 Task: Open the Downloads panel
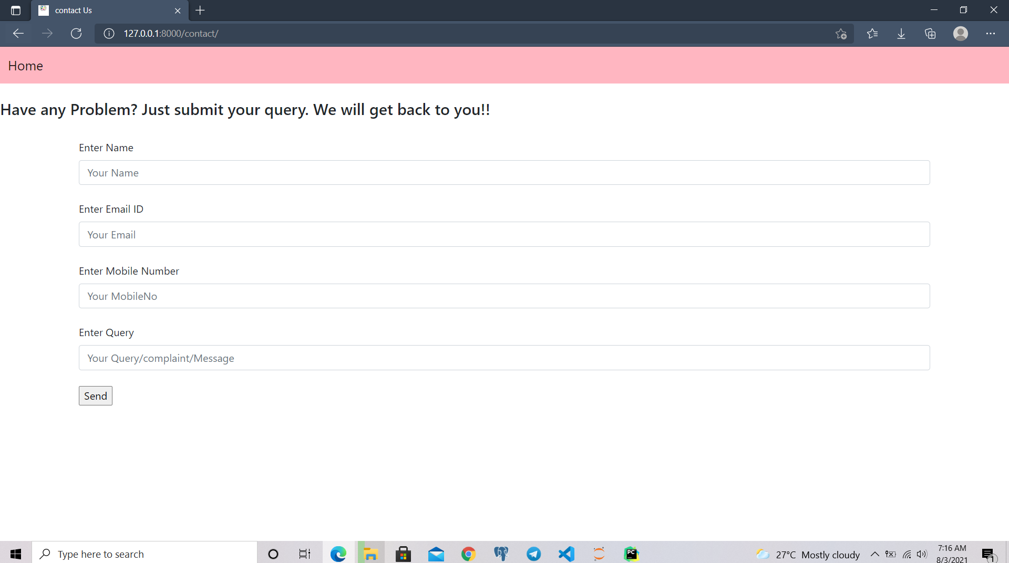901,33
